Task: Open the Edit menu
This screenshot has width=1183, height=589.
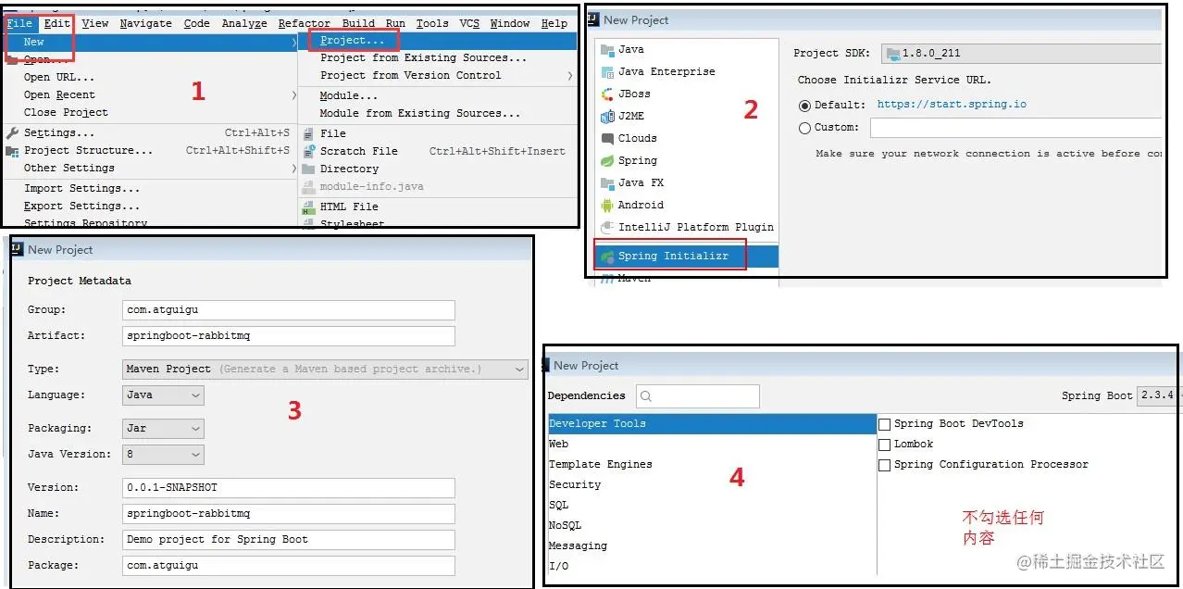Action: [56, 23]
